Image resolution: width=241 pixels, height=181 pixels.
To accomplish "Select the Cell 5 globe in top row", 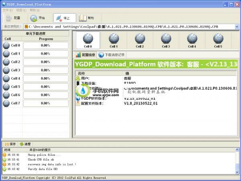I will 218,39.
